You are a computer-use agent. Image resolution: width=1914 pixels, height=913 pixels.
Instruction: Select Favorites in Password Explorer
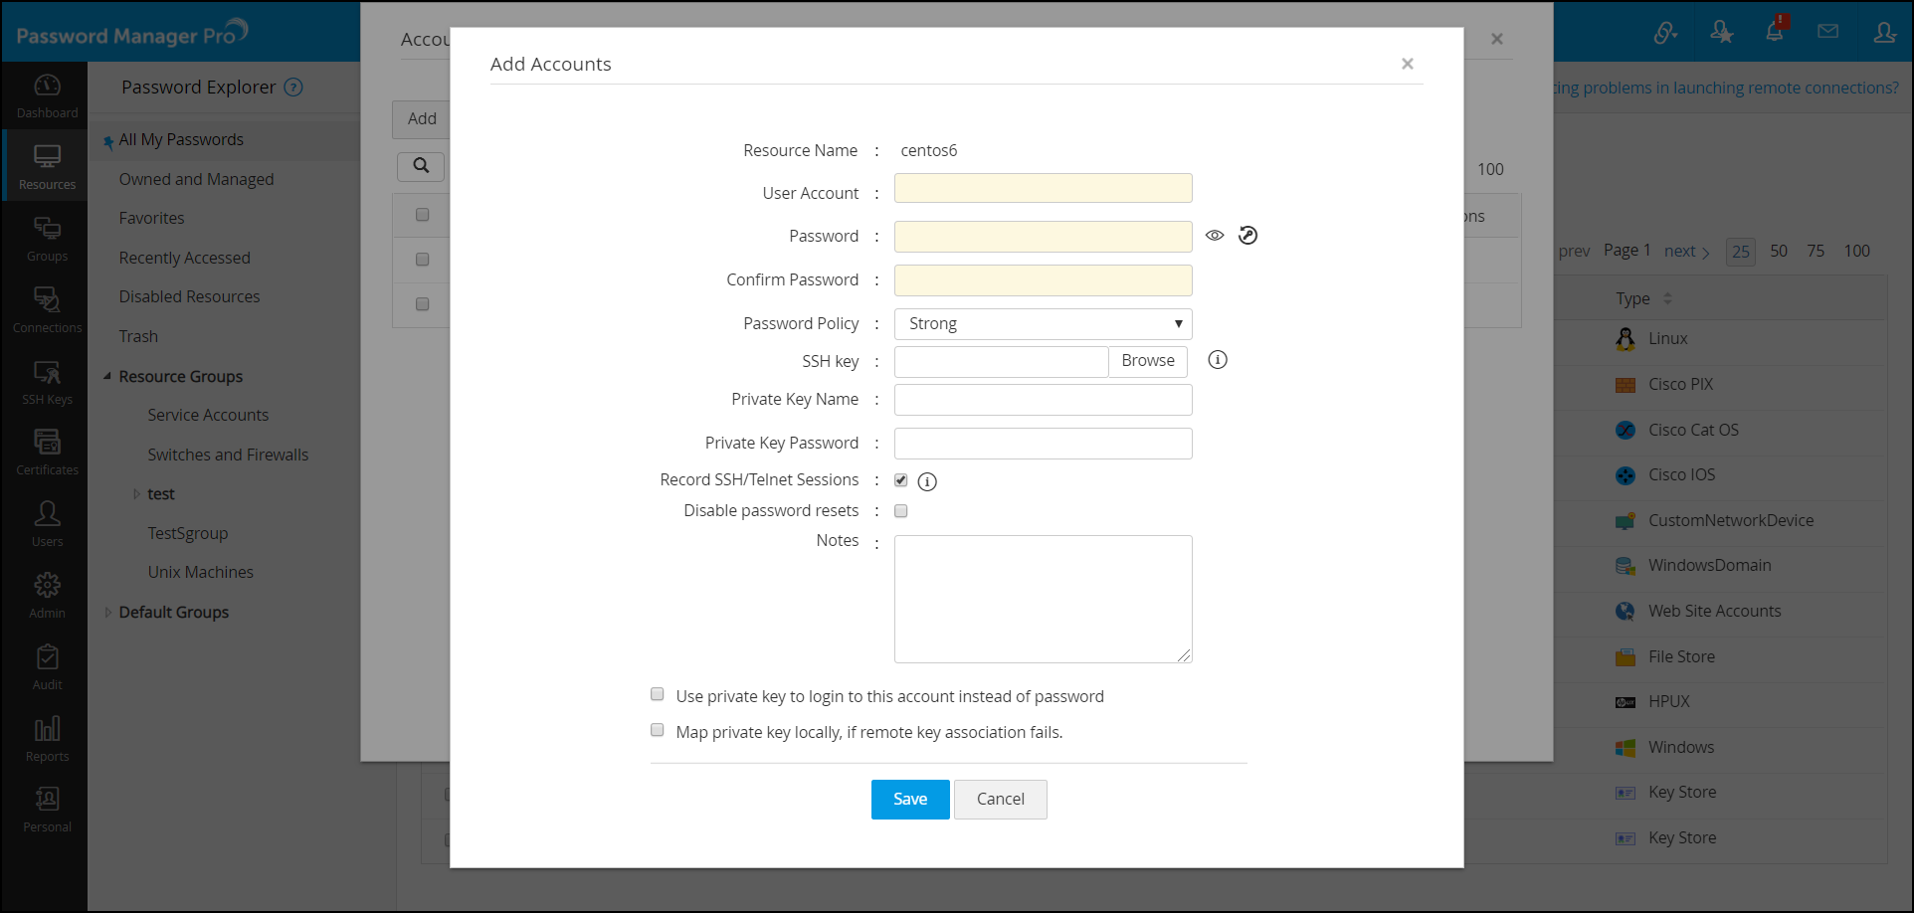(x=151, y=219)
